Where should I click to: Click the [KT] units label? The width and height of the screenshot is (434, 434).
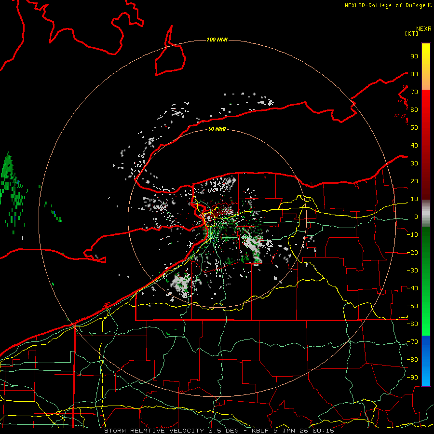[x=412, y=33]
